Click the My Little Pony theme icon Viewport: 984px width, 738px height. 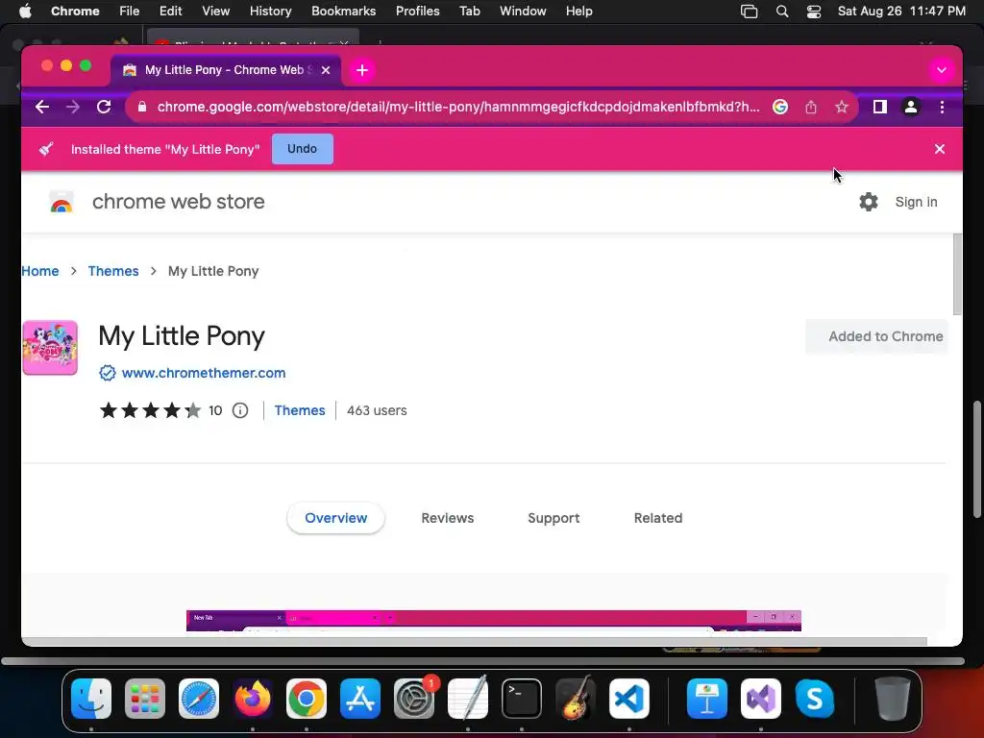pos(50,348)
